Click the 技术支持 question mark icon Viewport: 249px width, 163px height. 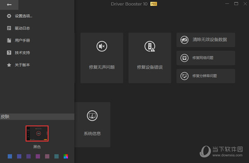click(9, 53)
